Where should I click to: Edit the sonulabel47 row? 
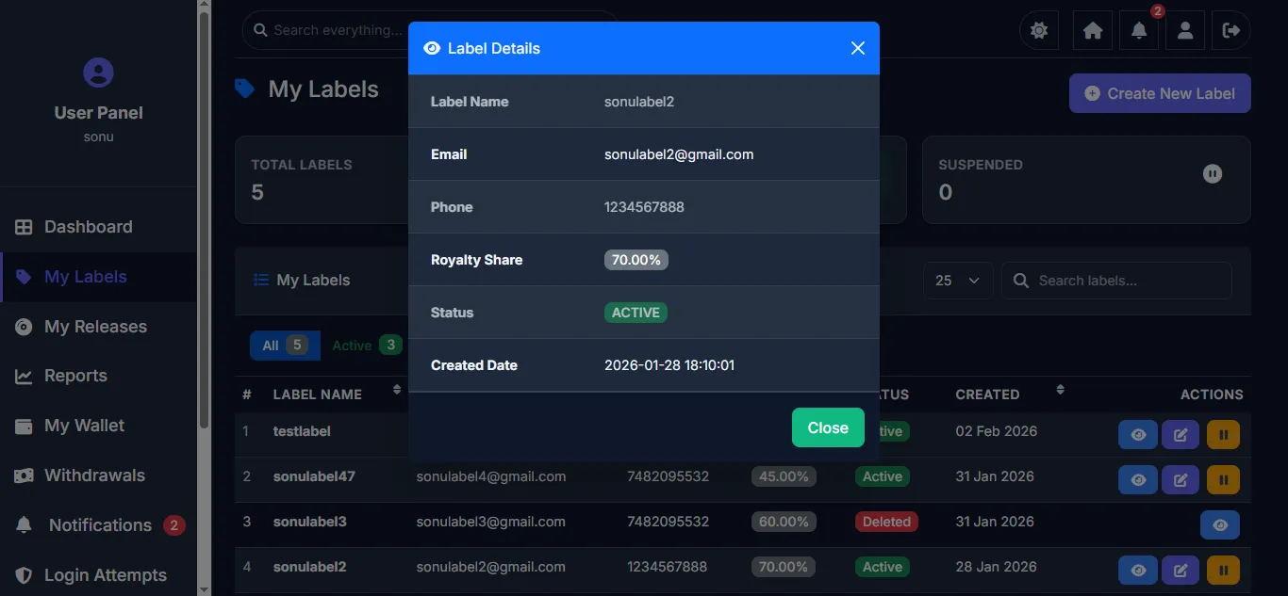pyautogui.click(x=1180, y=479)
